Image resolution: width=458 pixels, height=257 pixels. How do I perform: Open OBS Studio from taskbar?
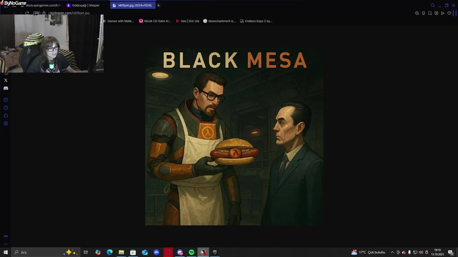click(x=203, y=252)
